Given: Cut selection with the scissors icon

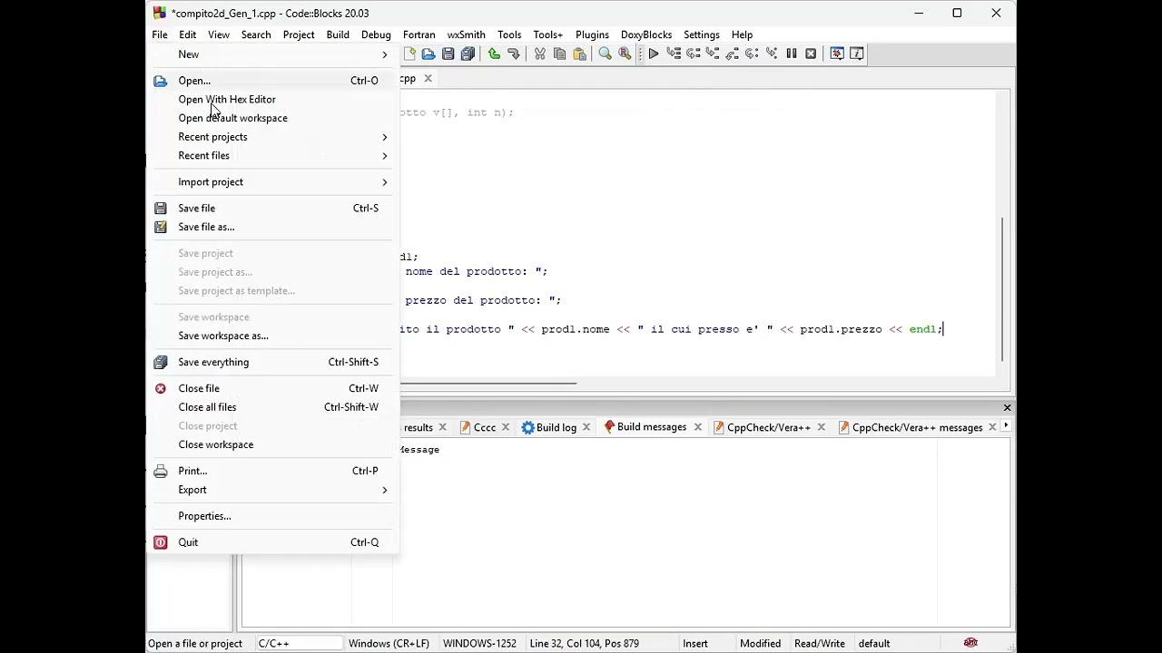Looking at the screenshot, I should (x=540, y=54).
